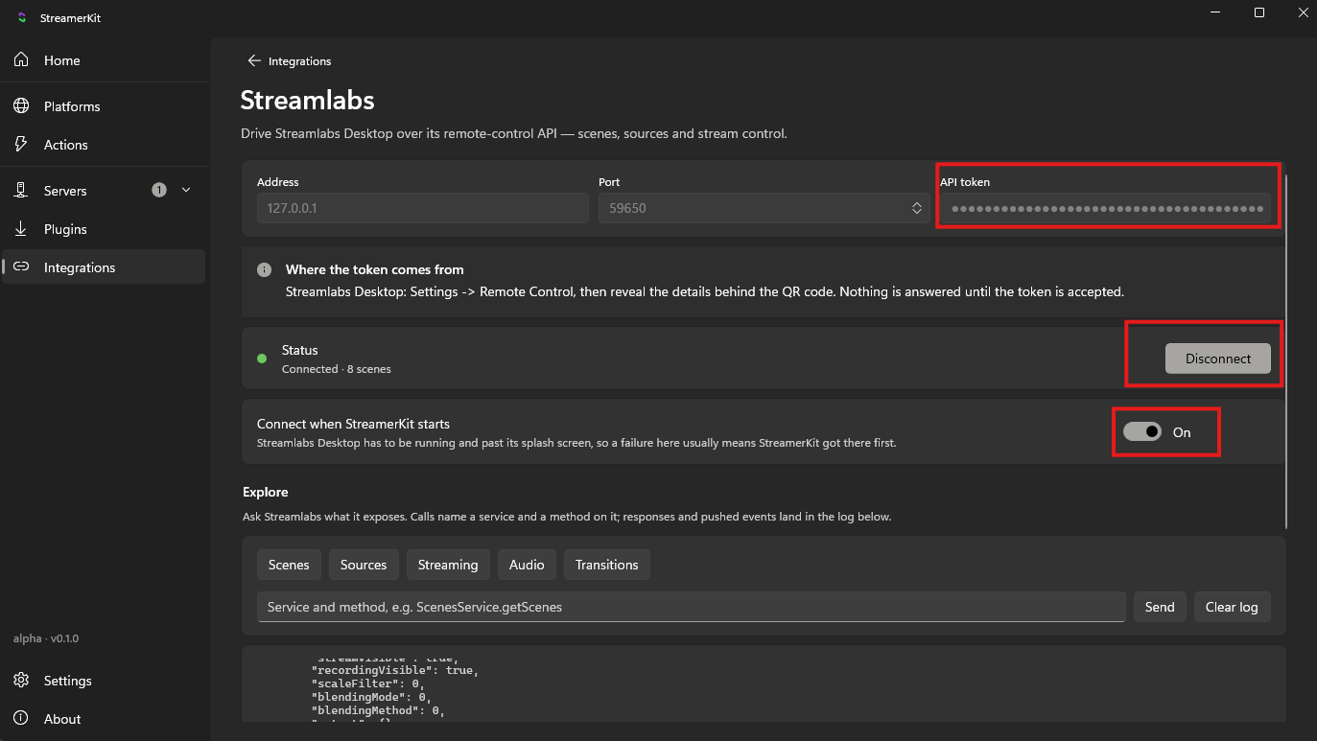Click the Plugins download icon
Image resolution: width=1317 pixels, height=741 pixels.
pyautogui.click(x=21, y=229)
